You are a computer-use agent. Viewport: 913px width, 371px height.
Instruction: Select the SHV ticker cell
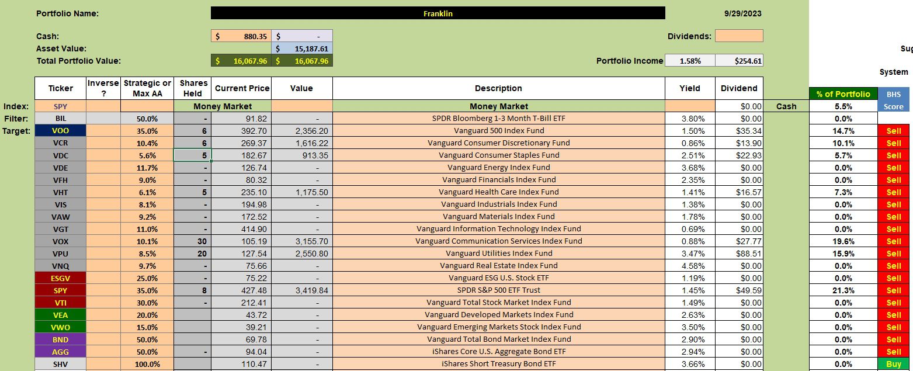61,364
